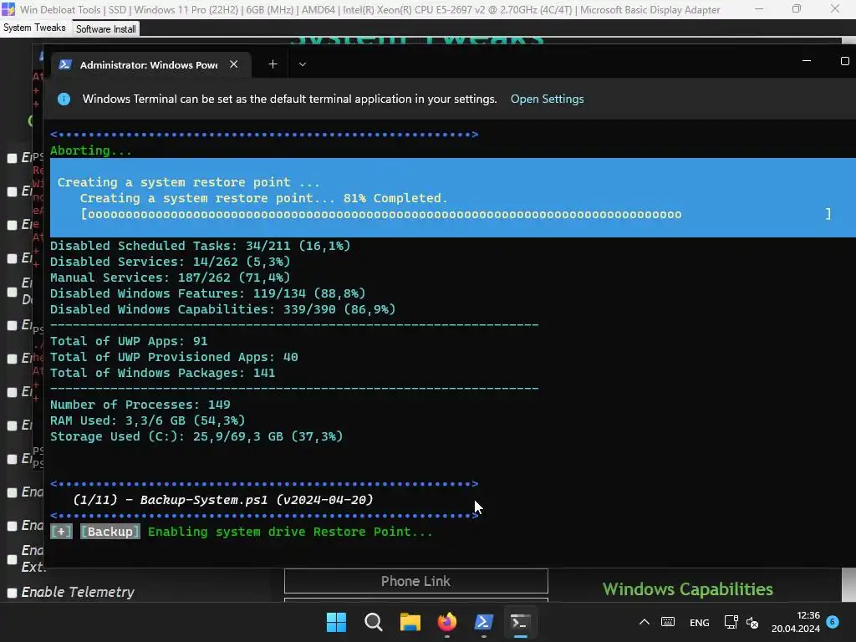This screenshot has height=642, width=856.
Task: Switch to the System Tweaks tab
Action: tap(34, 28)
